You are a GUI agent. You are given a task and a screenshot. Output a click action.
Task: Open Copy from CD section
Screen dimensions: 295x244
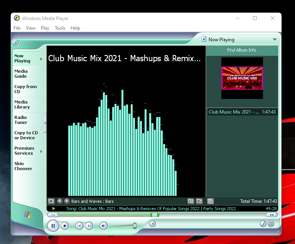tap(28, 89)
